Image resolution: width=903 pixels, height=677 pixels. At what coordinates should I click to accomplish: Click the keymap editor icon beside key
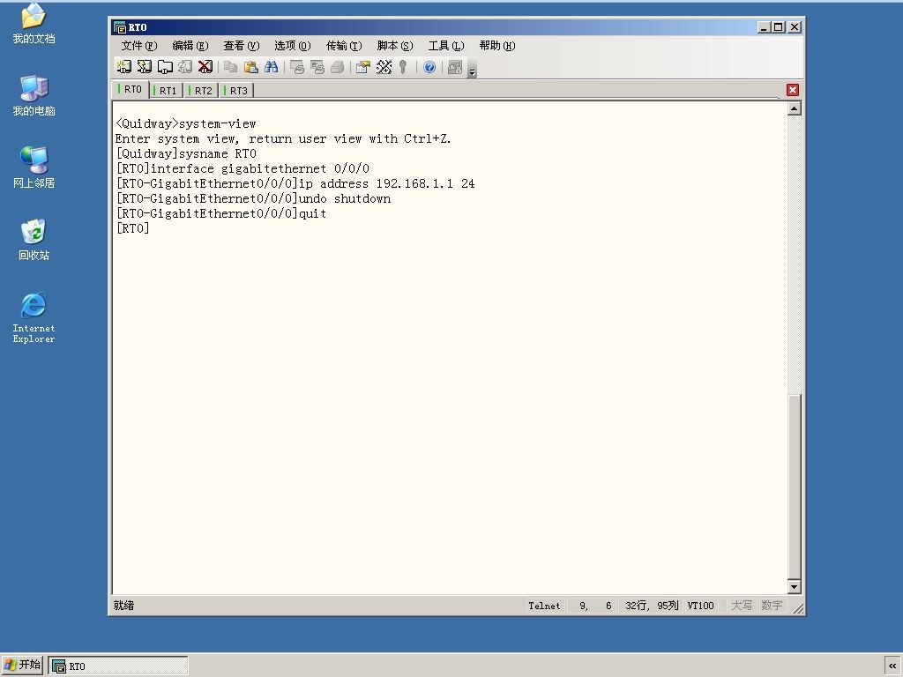pos(384,67)
